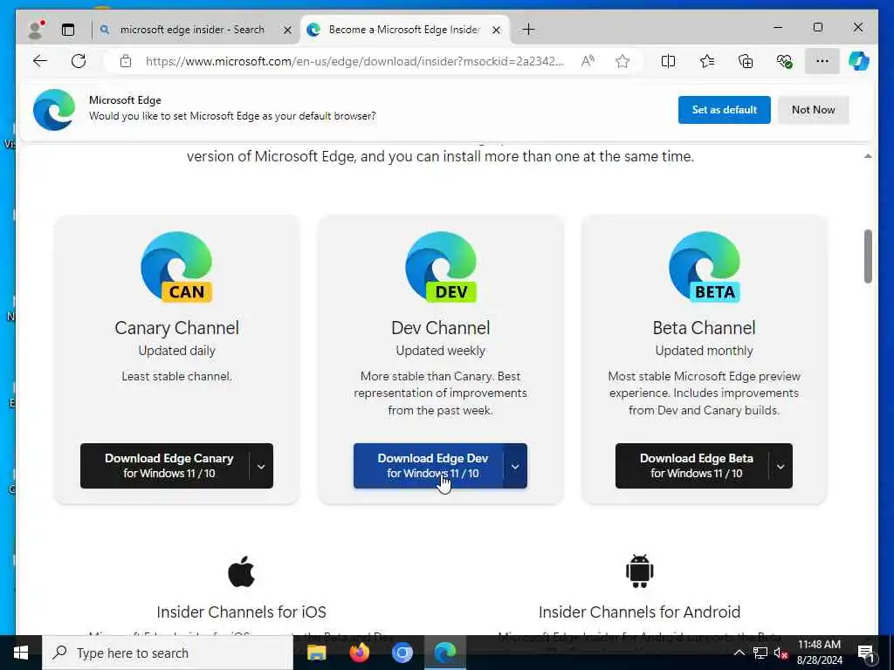Viewport: 894px width, 670px height.
Task: Open the Copilot sidebar icon
Action: tap(859, 61)
